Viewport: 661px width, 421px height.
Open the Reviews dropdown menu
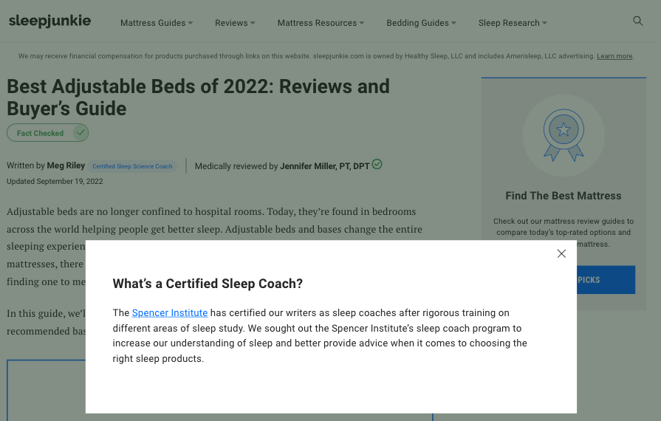pyautogui.click(x=235, y=23)
